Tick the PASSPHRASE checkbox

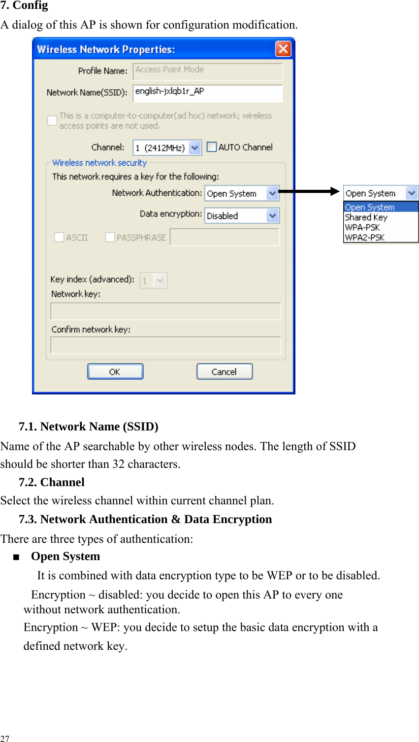click(x=110, y=237)
